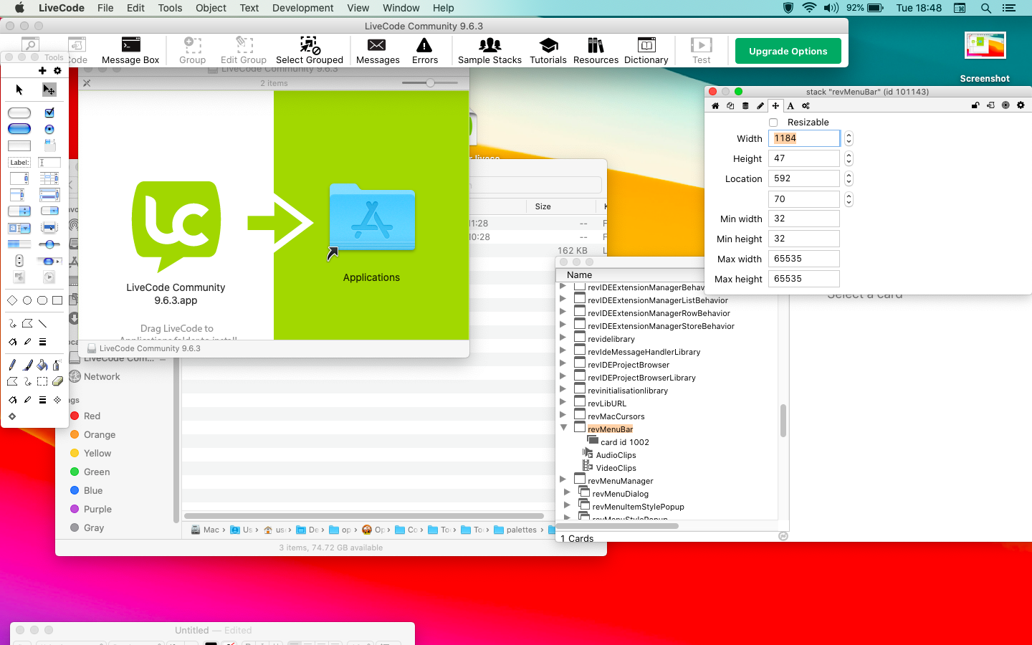Viewport: 1032px width, 645px height.
Task: Select the line graphic tool
Action: click(42, 323)
